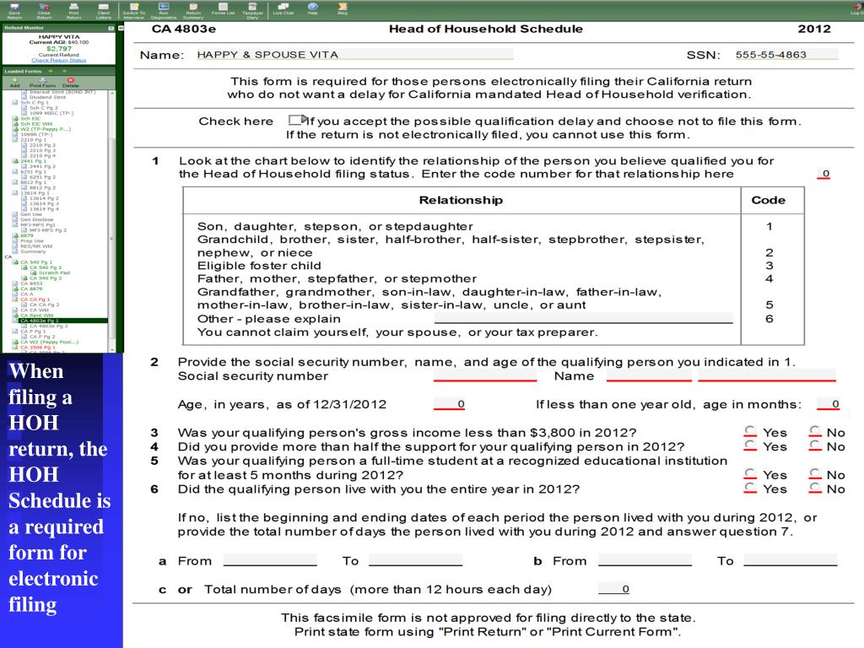Select No for question 5 full-time student
This screenshot has height=648, width=864.
pos(816,474)
